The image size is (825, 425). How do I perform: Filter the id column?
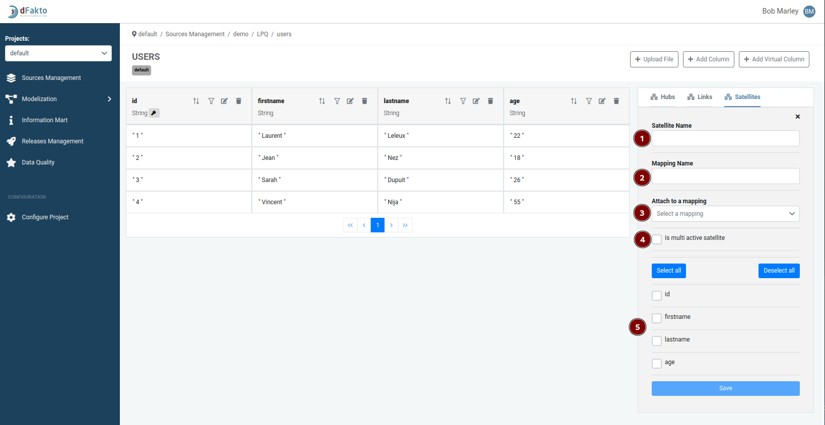click(211, 101)
